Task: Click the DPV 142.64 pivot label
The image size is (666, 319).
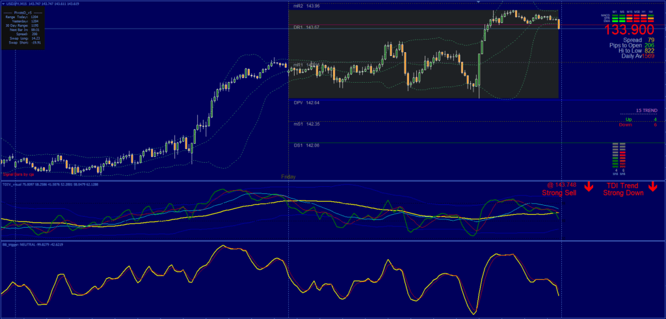Action: coord(306,103)
